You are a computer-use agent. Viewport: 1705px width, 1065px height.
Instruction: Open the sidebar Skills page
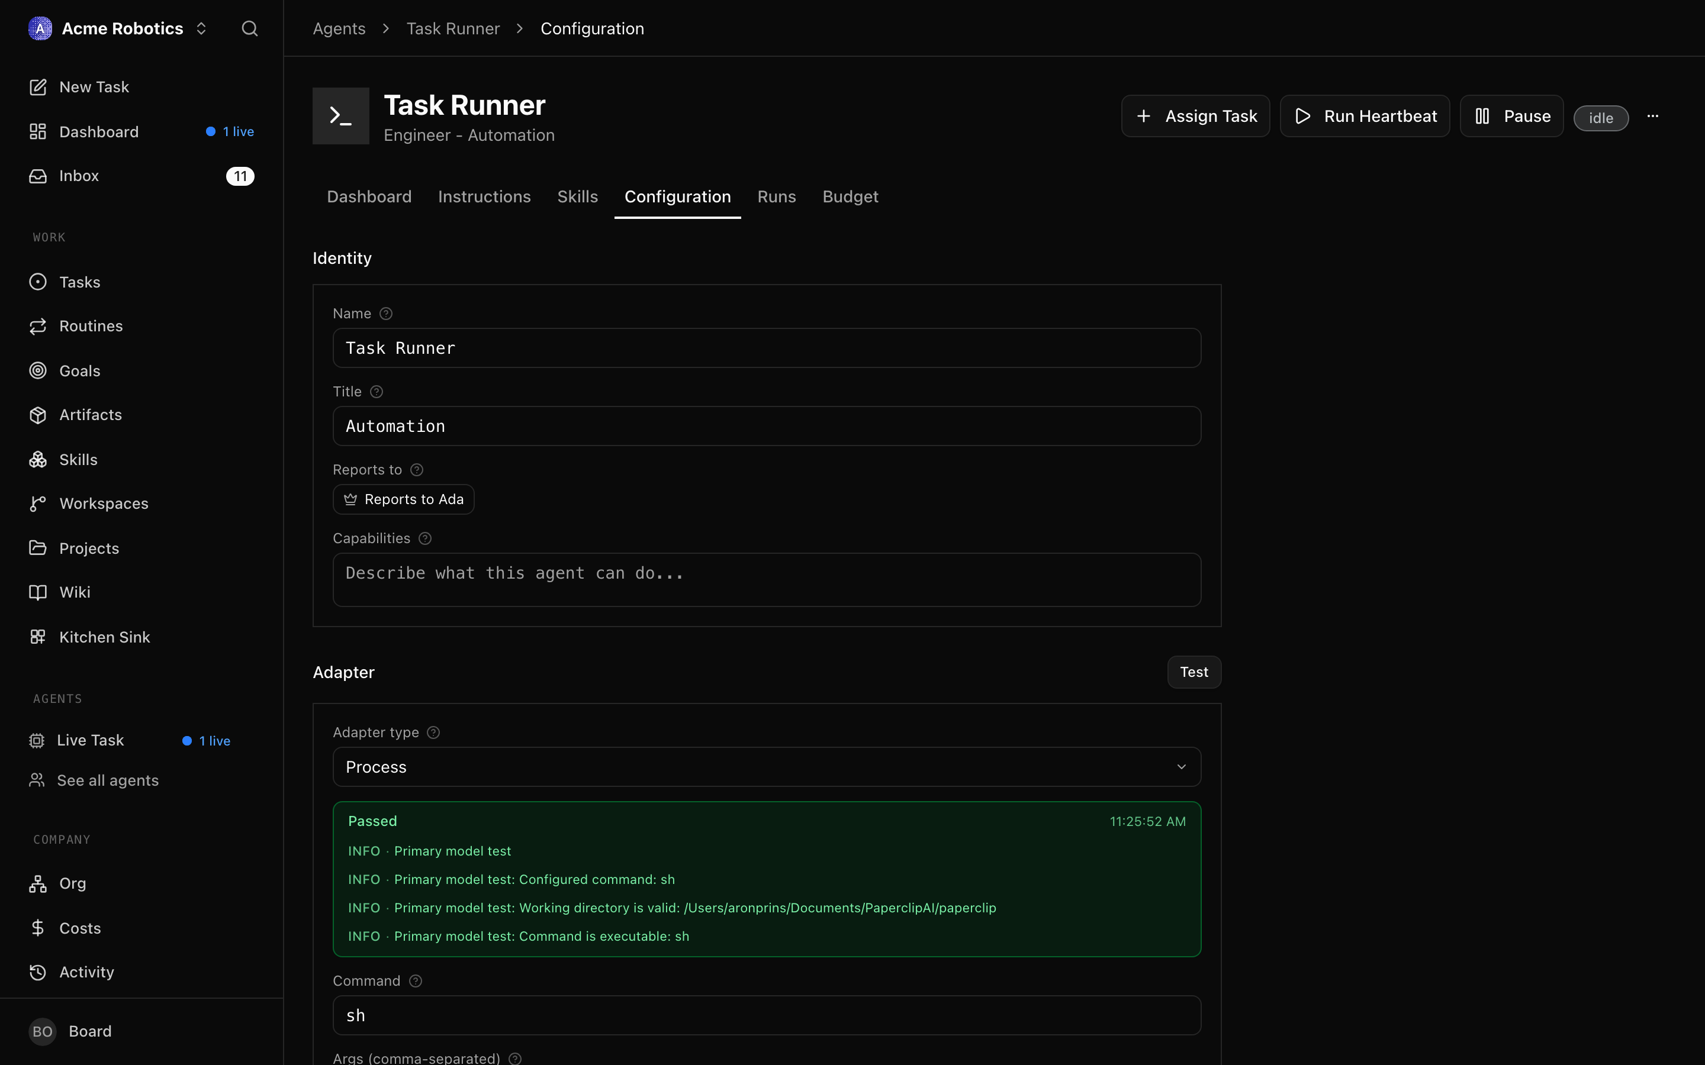point(141,459)
